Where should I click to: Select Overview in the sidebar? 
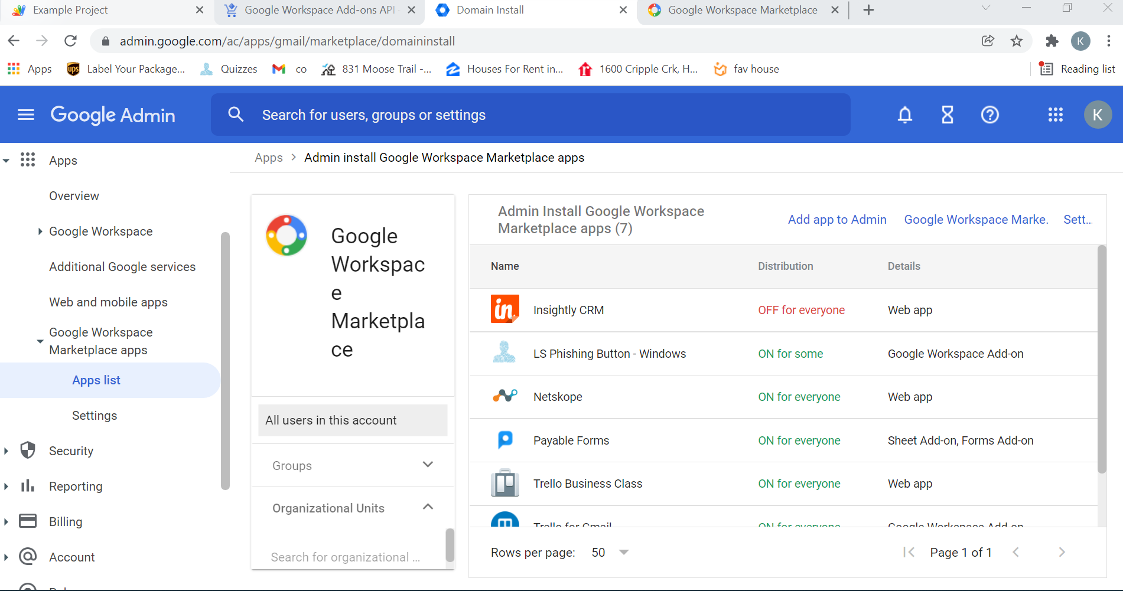pyautogui.click(x=74, y=196)
